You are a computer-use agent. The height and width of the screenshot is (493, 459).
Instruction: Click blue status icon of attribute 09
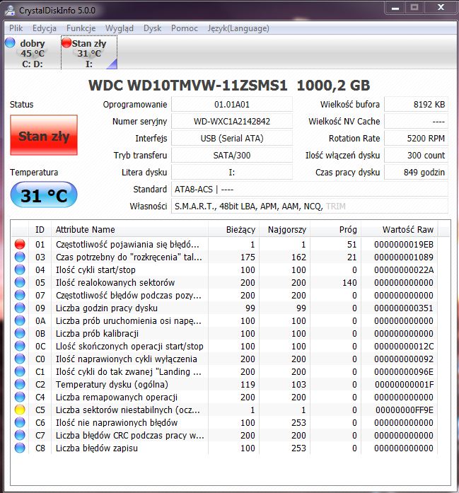[x=20, y=308]
